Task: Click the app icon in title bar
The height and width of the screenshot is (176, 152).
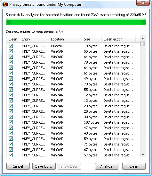Action: click(x=5, y=4)
